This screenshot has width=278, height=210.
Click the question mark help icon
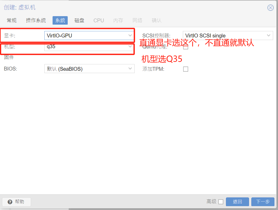pos(10,202)
